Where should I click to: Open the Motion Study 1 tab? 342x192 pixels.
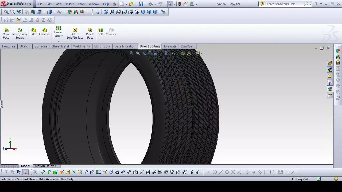[46, 166]
